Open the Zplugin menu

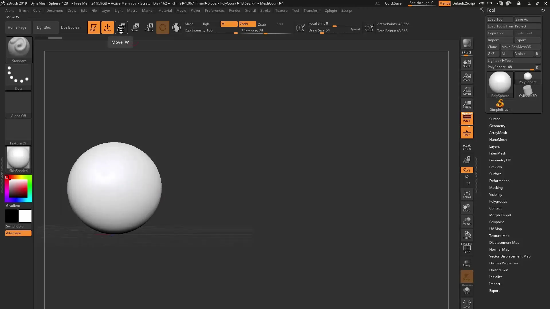331,11
